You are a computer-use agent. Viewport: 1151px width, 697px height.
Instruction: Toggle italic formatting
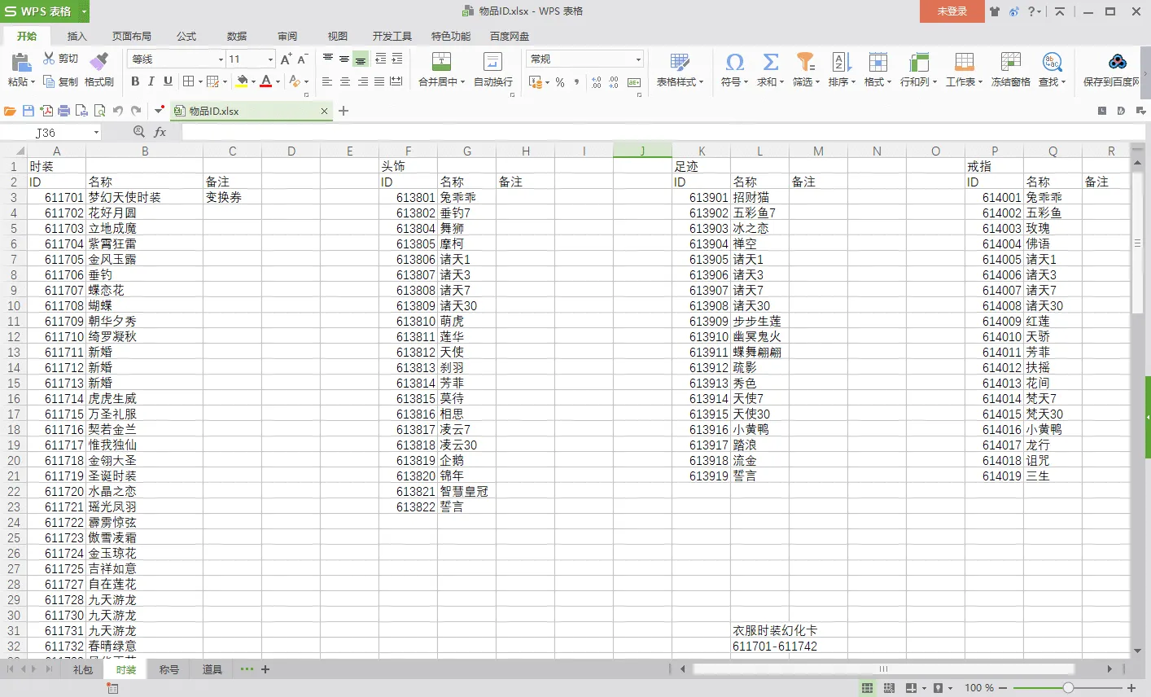tap(151, 81)
